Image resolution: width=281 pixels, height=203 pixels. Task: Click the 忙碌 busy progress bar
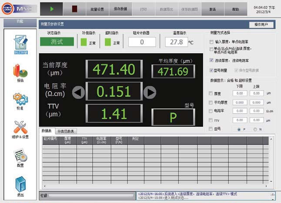[x=92, y=196]
